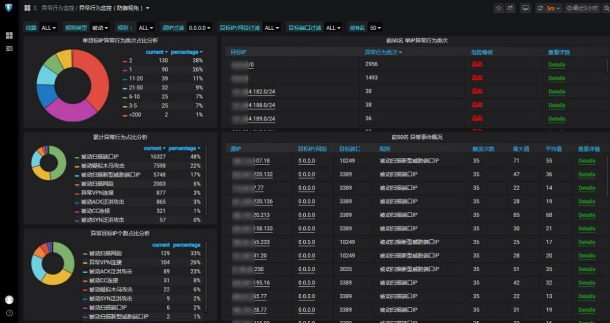This screenshot has height=323, width=610.
Task: Open the help question mark icon
Action: (x=9, y=313)
